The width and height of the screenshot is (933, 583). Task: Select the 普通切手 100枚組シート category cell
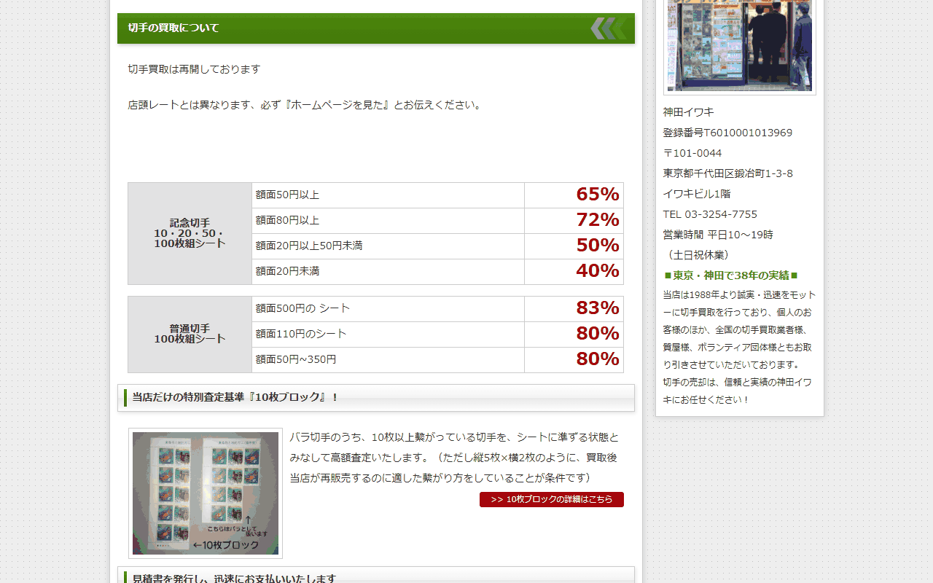pos(190,334)
